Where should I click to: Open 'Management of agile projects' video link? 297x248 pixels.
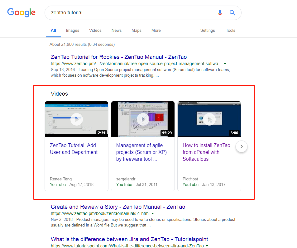point(141,152)
